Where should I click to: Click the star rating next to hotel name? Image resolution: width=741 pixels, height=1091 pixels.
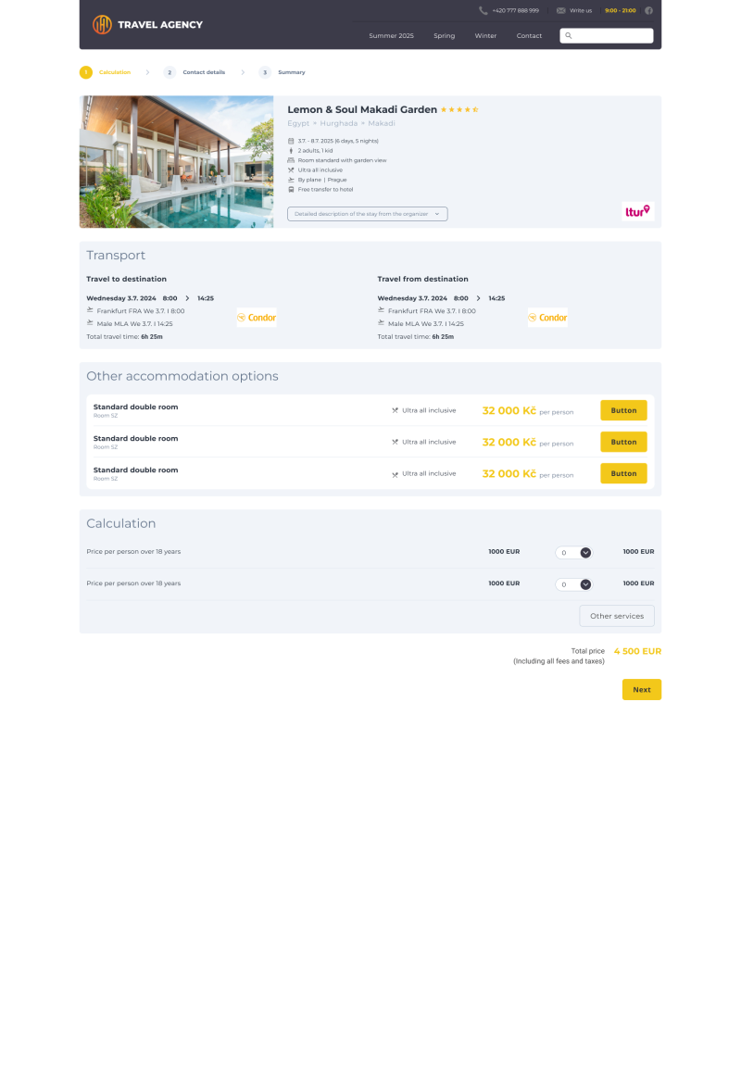pyautogui.click(x=459, y=110)
